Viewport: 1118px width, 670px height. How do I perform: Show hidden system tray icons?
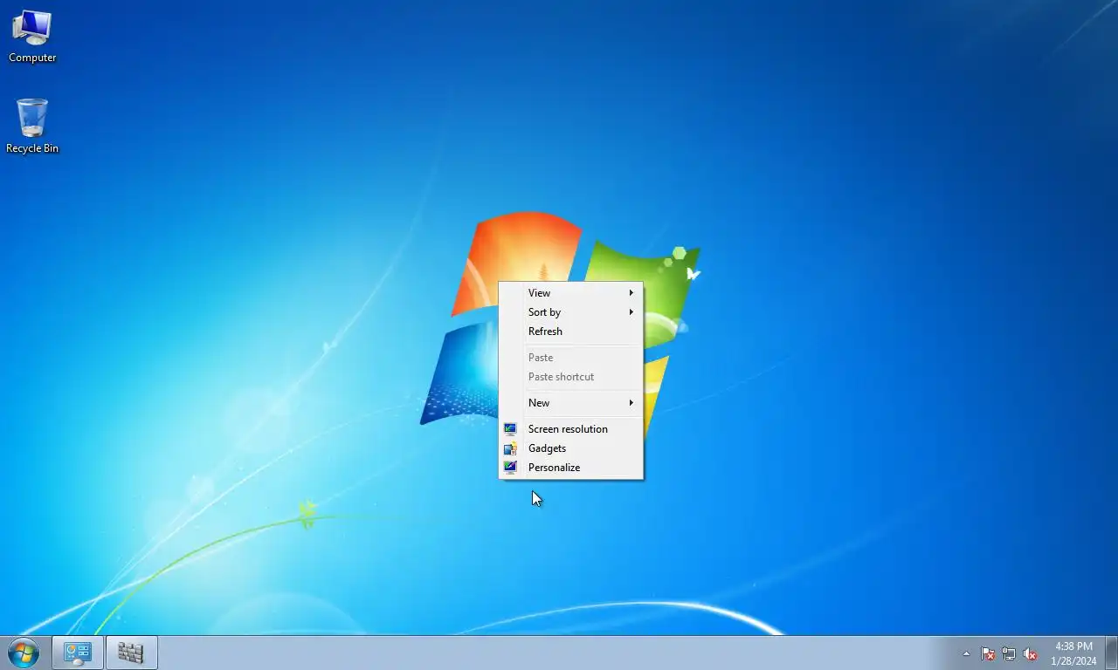(x=966, y=653)
